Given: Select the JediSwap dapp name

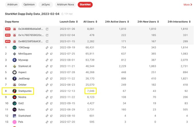Looking at the screenshot, I should [x=24, y=78].
